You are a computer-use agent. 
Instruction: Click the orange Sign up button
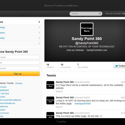(x=20, y=74)
